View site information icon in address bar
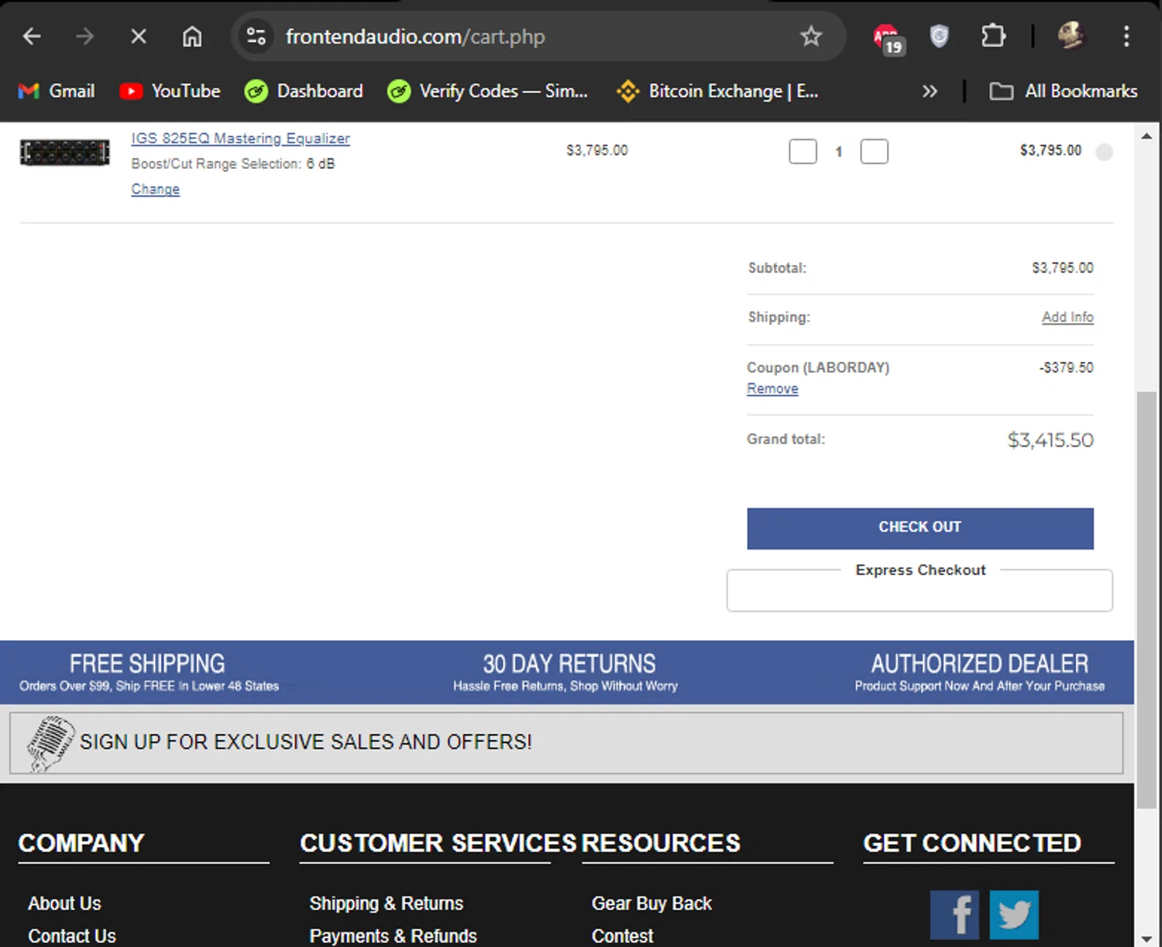Viewport: 1162px width, 947px height. point(256,36)
